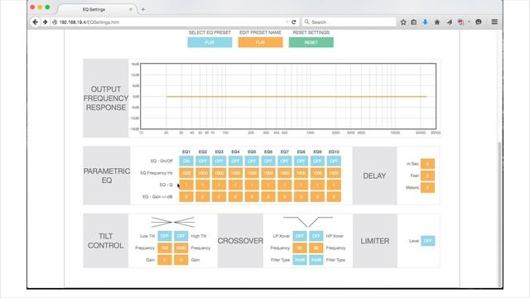Maximize the window with the green button
This screenshot has height=298, width=530.
point(48,7)
